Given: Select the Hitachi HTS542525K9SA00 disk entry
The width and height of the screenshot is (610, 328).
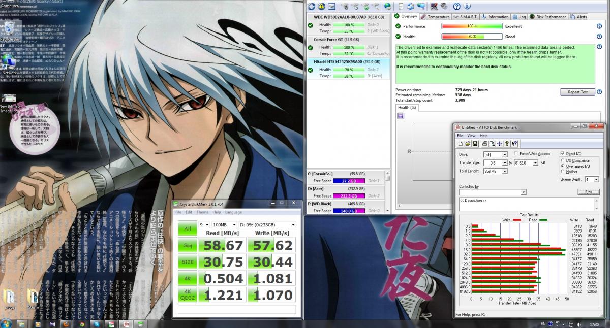Looking at the screenshot, I should 349,69.
